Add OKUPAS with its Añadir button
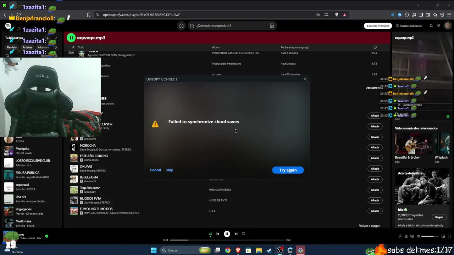Screen dimensions: 454x255 375,169
